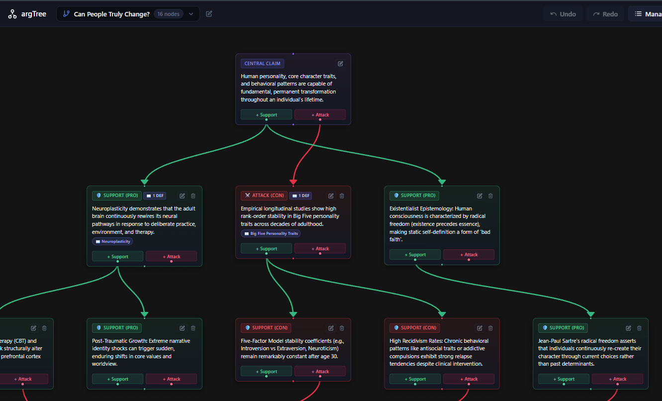Open the Can People Truly Change? tree dropdown
The width and height of the screenshot is (662, 401).
click(x=128, y=14)
